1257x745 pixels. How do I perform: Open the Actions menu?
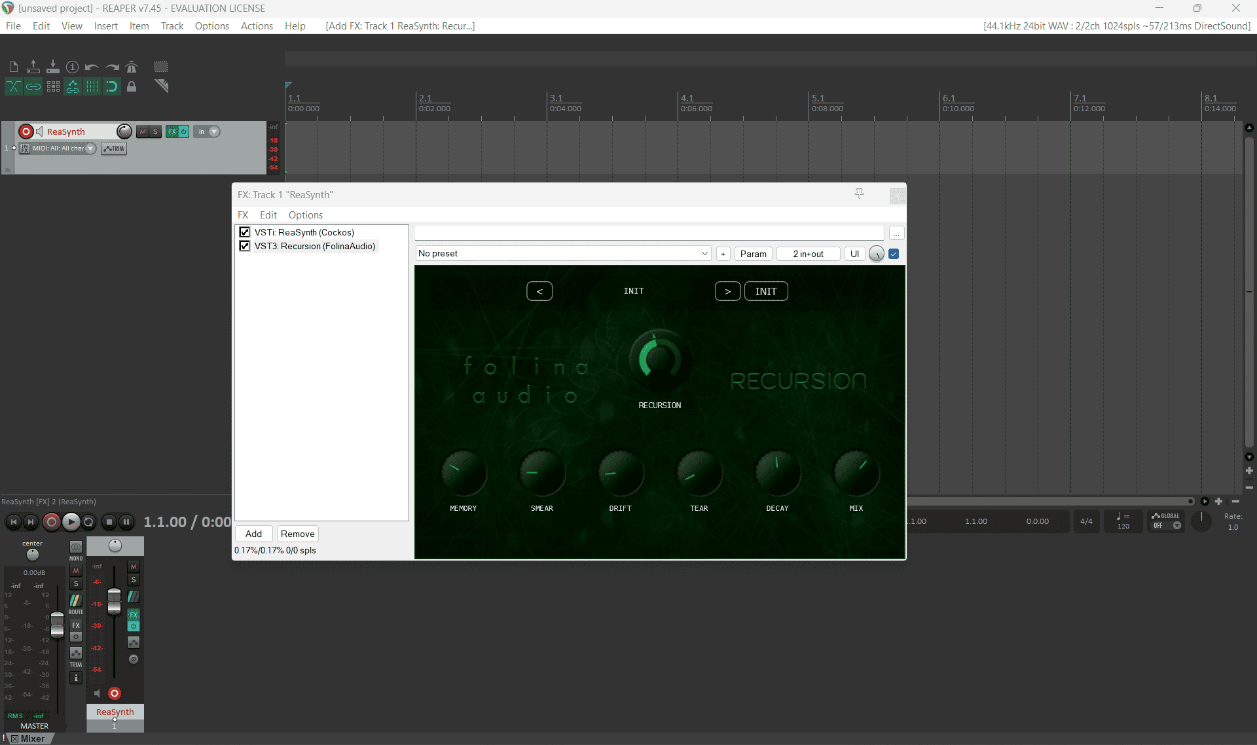click(257, 26)
